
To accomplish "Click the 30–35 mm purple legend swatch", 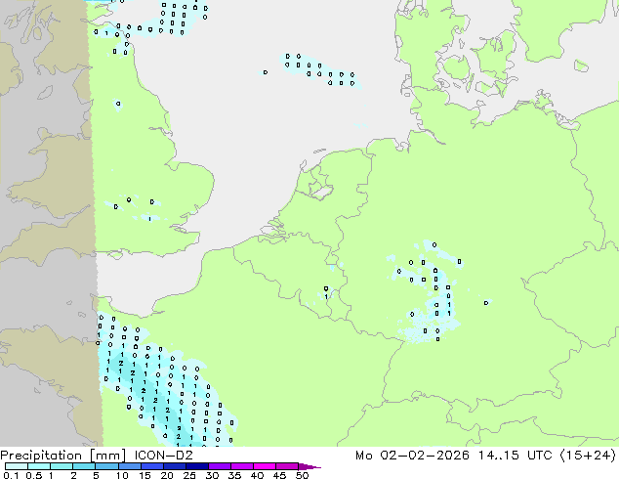I will [x=219, y=466].
